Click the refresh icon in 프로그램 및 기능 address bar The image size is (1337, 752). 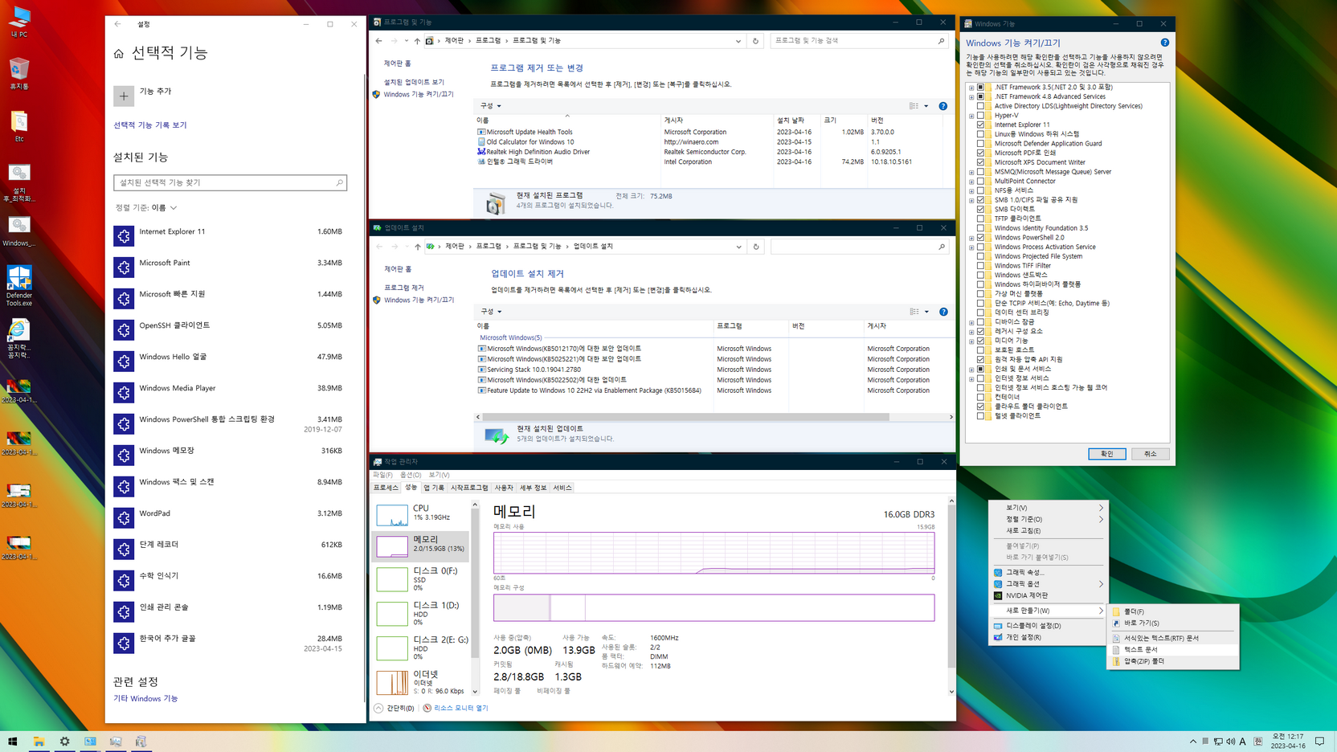coord(755,41)
